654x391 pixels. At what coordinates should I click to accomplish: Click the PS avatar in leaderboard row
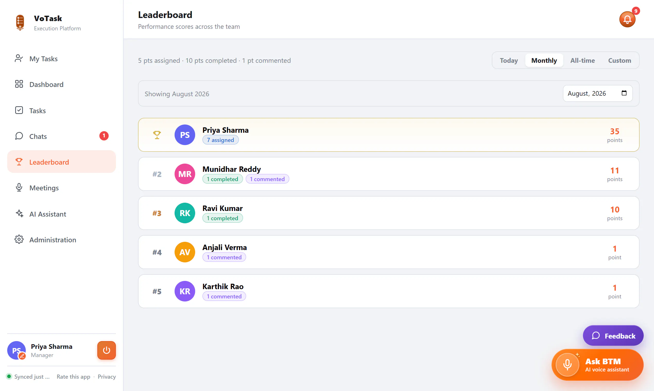pyautogui.click(x=185, y=135)
